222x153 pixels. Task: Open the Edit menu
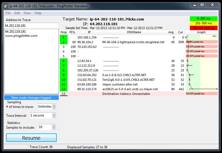(17, 13)
